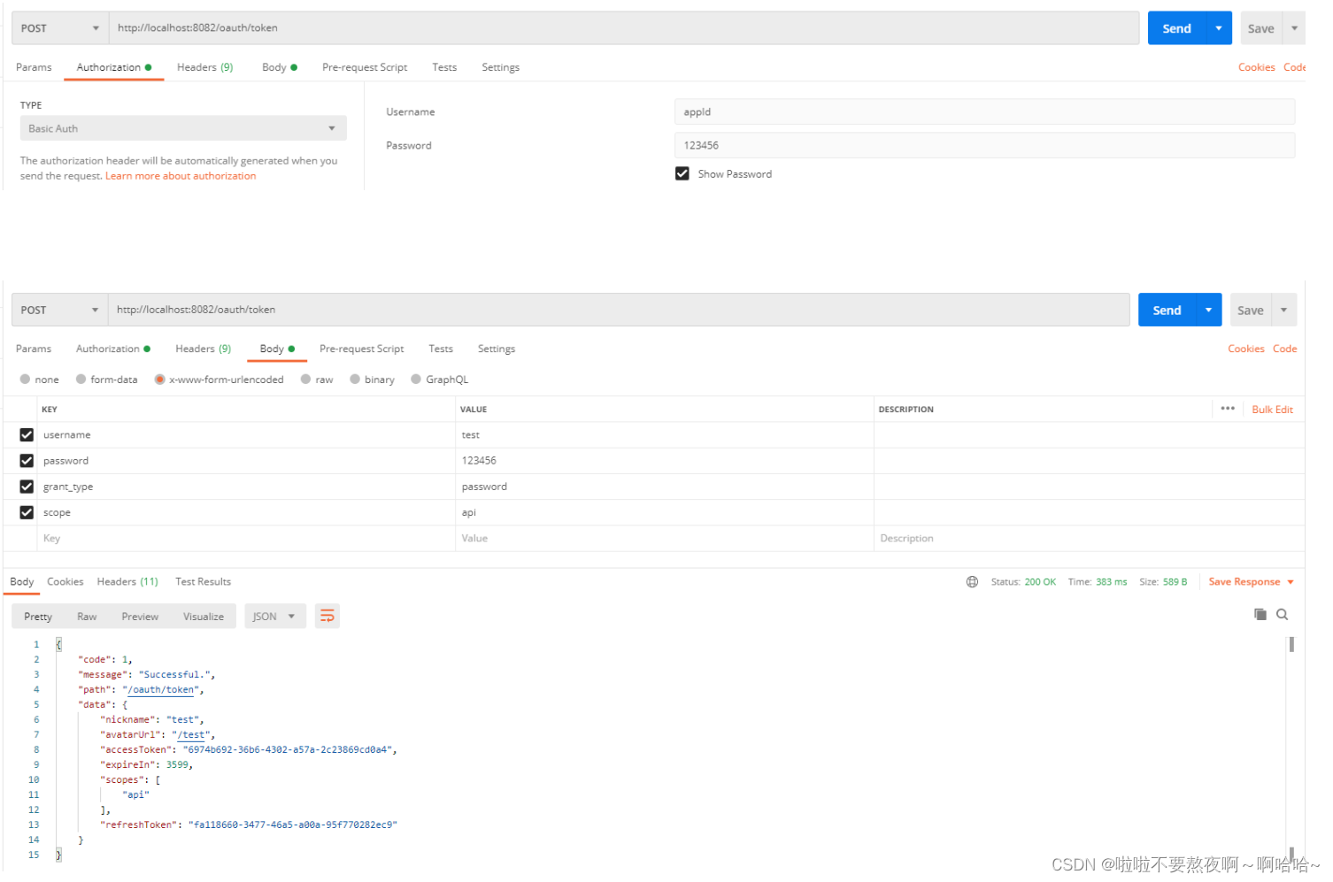Open response Cookies tab

(x=65, y=582)
